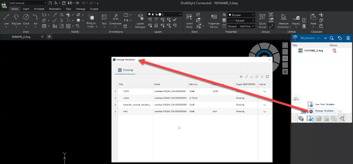Expand Action dropdown for dst1 row
Image resolution: width=353 pixels, height=164 pixels.
[264, 111]
